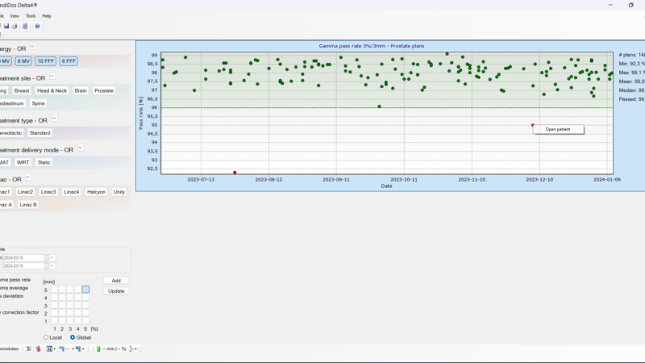Viewport: 645px width, 363px height.
Task: Expand the Treatment site - OR logic dropdown
Action: tap(52, 76)
